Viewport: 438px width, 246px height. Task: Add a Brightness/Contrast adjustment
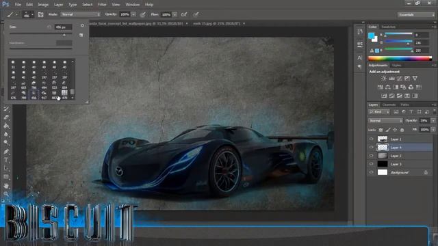coord(384,79)
